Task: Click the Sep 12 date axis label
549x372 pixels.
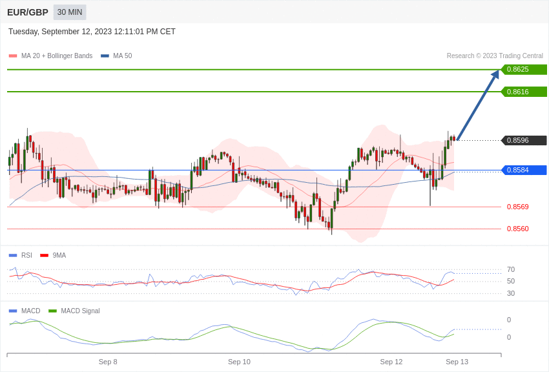Action: (x=391, y=362)
